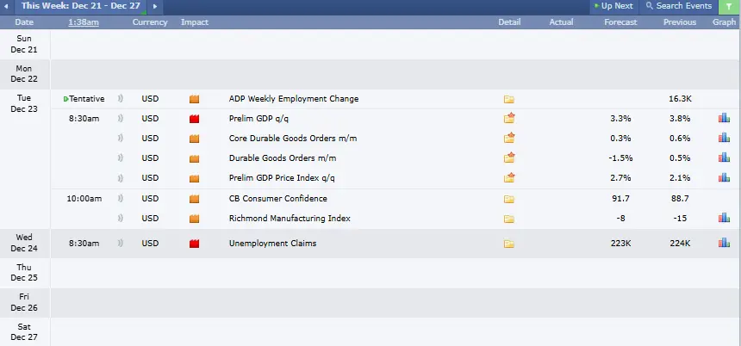This screenshot has width=741, height=346.
Task: Go to previous week arrow
Action: [x=6, y=7]
